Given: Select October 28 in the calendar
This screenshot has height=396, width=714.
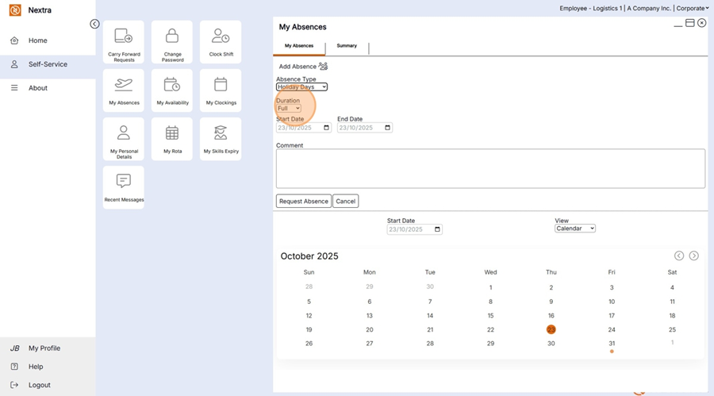Looking at the screenshot, I should click(x=430, y=344).
